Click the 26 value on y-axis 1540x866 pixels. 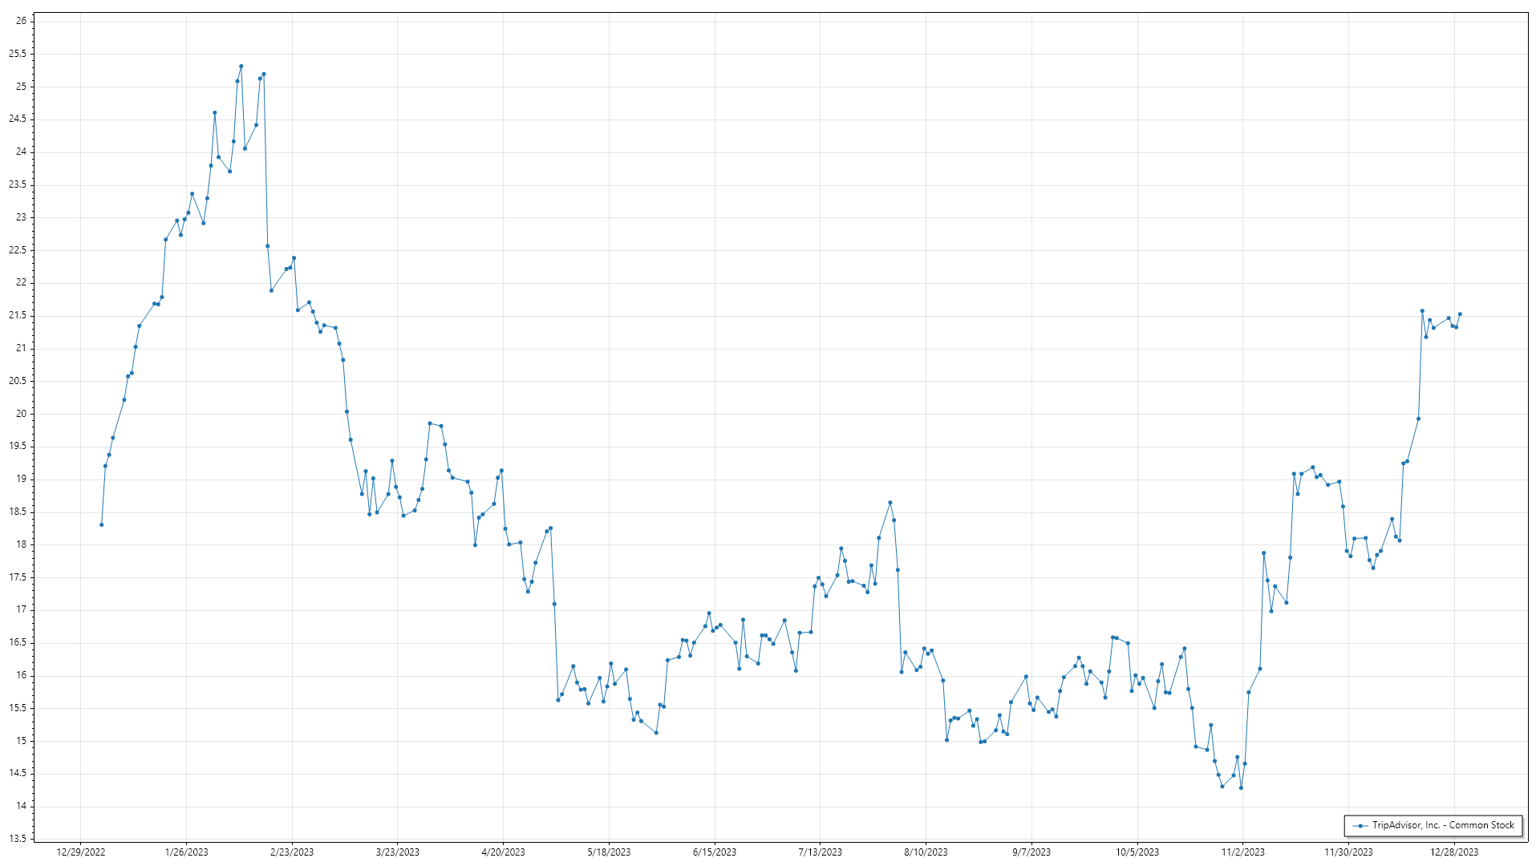point(21,21)
